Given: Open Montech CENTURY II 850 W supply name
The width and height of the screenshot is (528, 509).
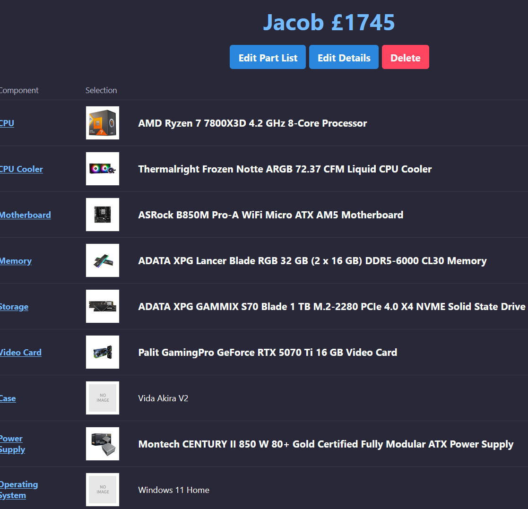Looking at the screenshot, I should pyautogui.click(x=326, y=444).
